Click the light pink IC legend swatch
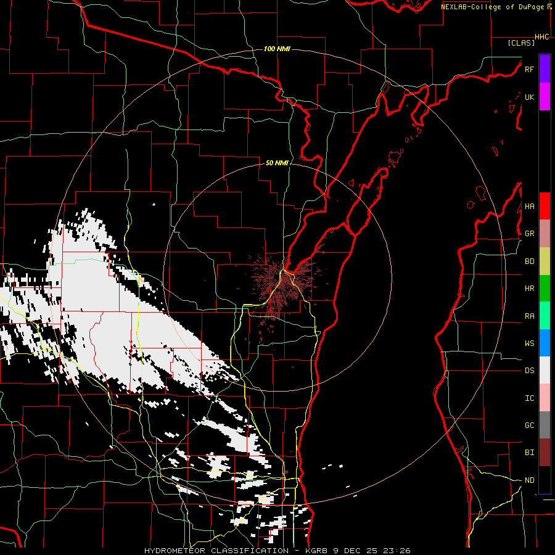 [545, 398]
